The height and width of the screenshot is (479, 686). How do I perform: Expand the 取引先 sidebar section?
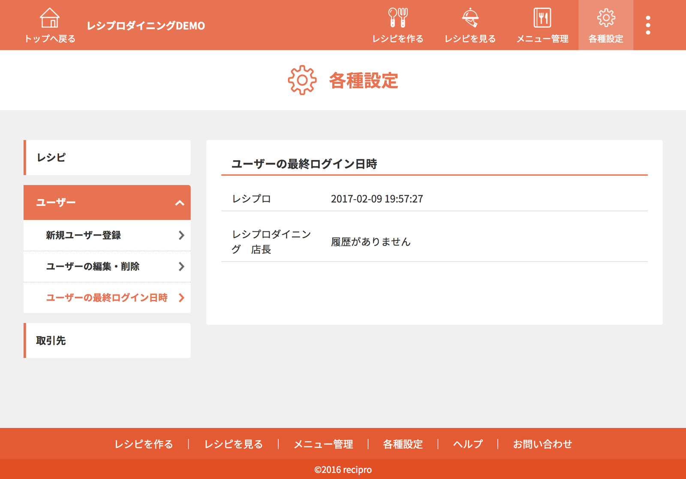coord(107,340)
